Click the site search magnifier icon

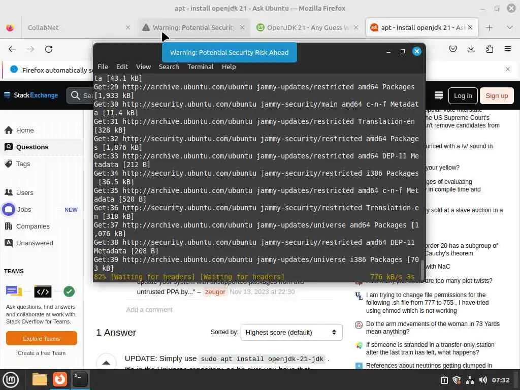75,95
